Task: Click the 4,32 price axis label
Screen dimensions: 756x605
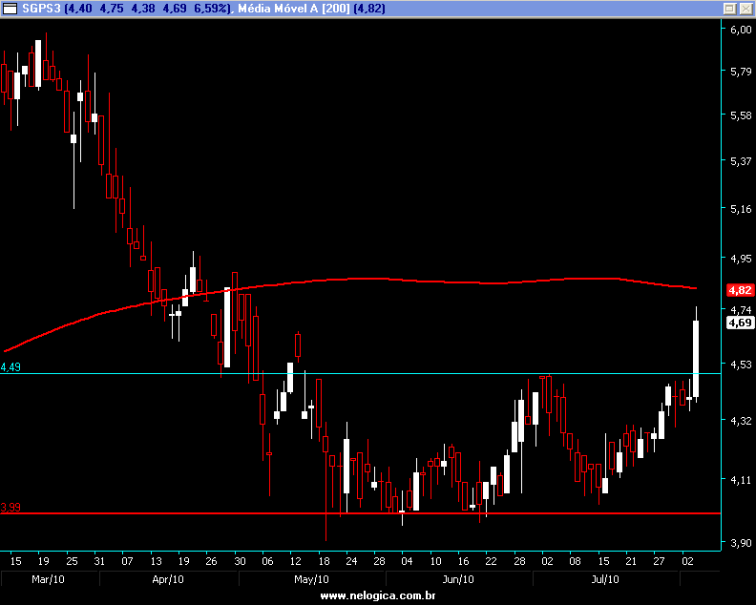Action: tap(741, 421)
